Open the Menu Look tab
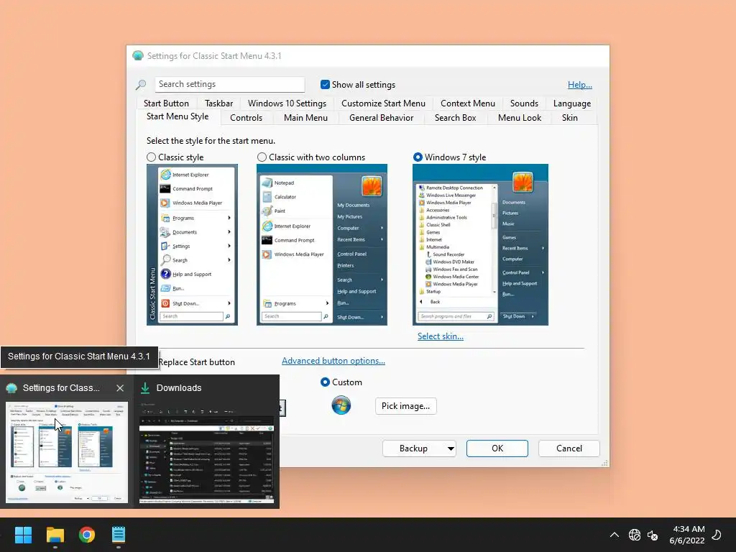Screen dimensions: 736x552 coord(520,118)
